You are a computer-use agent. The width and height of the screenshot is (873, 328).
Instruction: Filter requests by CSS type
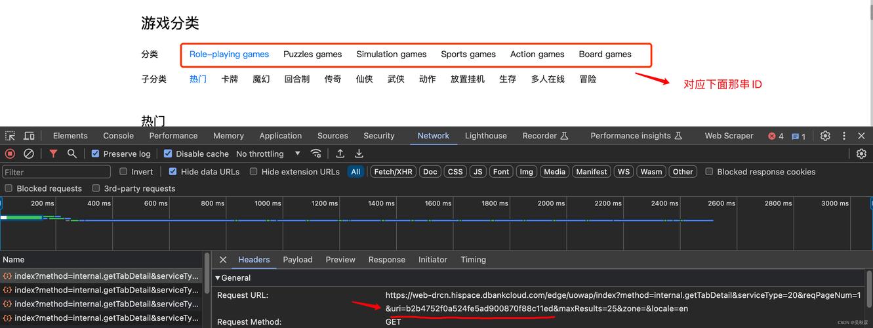click(455, 172)
